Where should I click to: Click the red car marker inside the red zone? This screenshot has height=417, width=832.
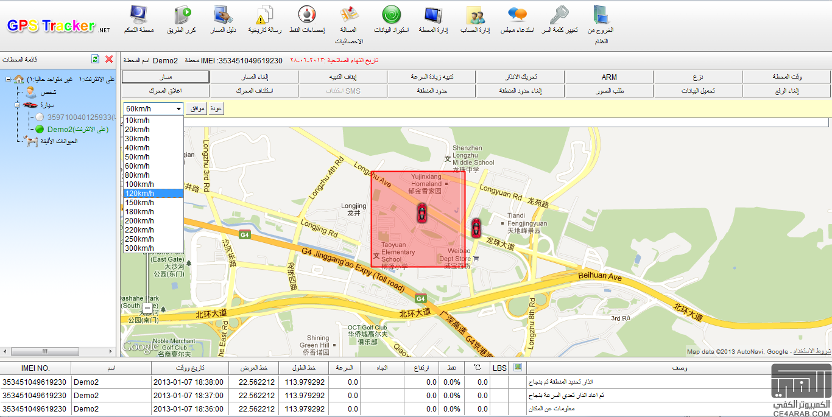(421, 212)
